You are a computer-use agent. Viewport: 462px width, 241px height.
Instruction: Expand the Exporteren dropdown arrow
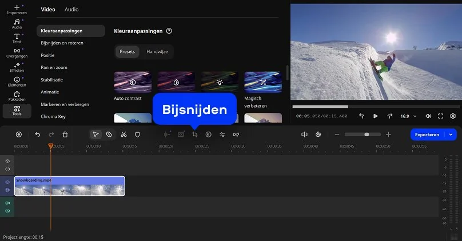(451, 134)
